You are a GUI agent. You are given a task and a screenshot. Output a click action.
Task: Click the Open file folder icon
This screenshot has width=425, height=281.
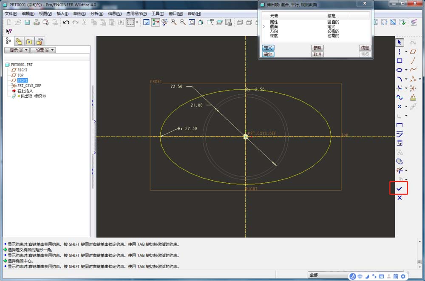tap(18, 22)
